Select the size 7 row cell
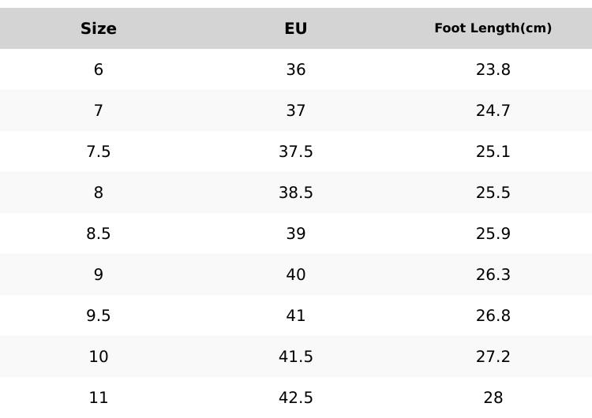Screen dimensions: 592x418 click(99, 110)
